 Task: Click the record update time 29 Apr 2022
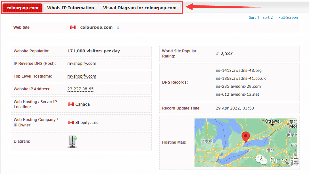point(235,108)
